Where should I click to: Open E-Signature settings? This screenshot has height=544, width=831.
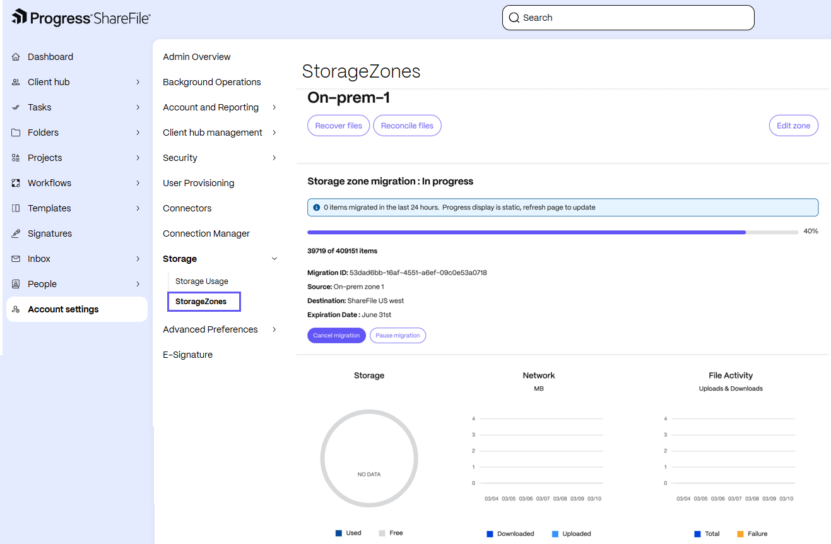pos(188,355)
